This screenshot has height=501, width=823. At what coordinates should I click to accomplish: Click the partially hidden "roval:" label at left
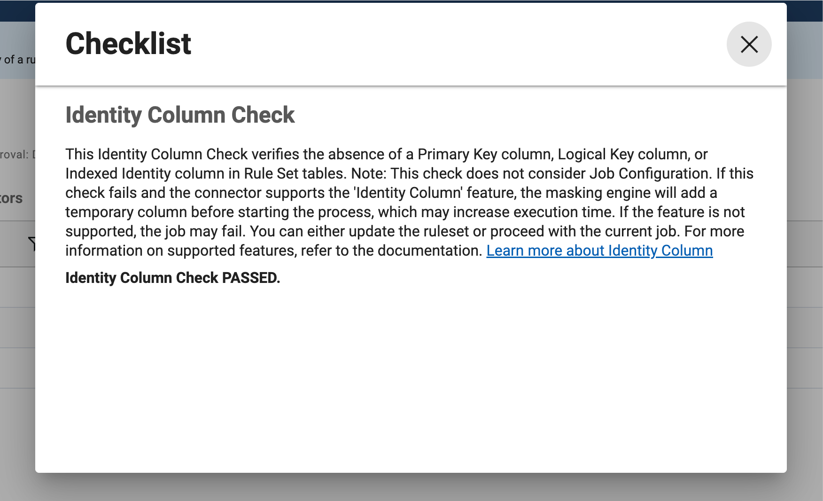15,155
